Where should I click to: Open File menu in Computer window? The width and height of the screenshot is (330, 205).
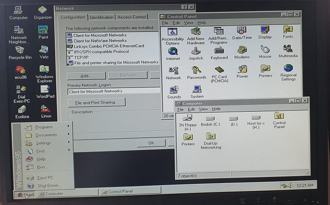(181, 110)
